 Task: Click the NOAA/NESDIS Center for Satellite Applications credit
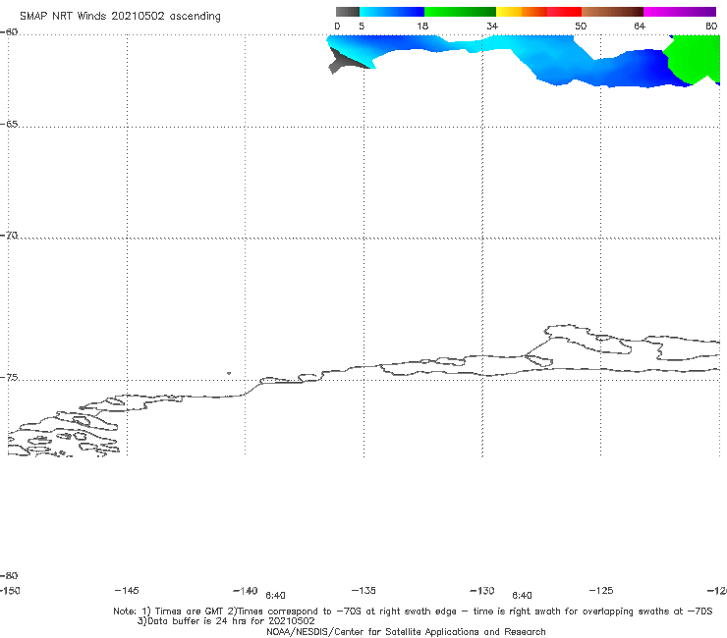point(406,632)
